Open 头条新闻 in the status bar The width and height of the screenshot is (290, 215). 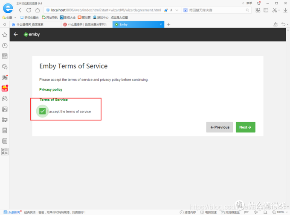pos(12,212)
